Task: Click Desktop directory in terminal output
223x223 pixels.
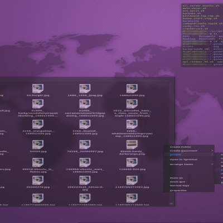Action: [189, 39]
